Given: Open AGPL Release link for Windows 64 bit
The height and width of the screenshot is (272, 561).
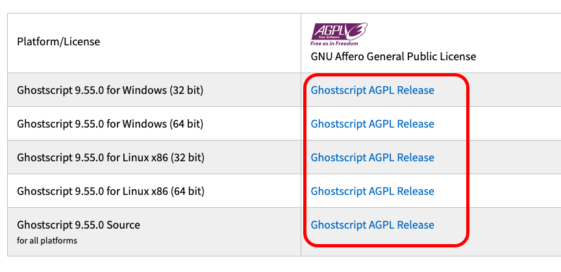Looking at the screenshot, I should tap(373, 124).
